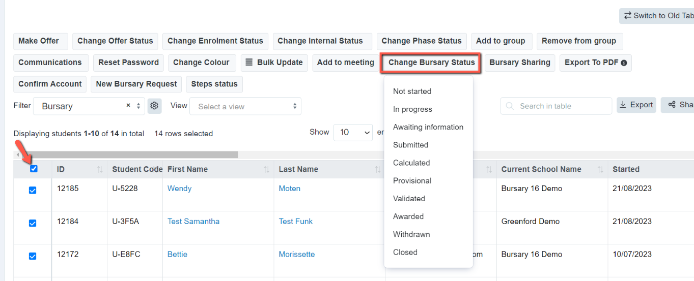Sort table by the ID column arrows
The height and width of the screenshot is (281, 694).
[x=100, y=169]
